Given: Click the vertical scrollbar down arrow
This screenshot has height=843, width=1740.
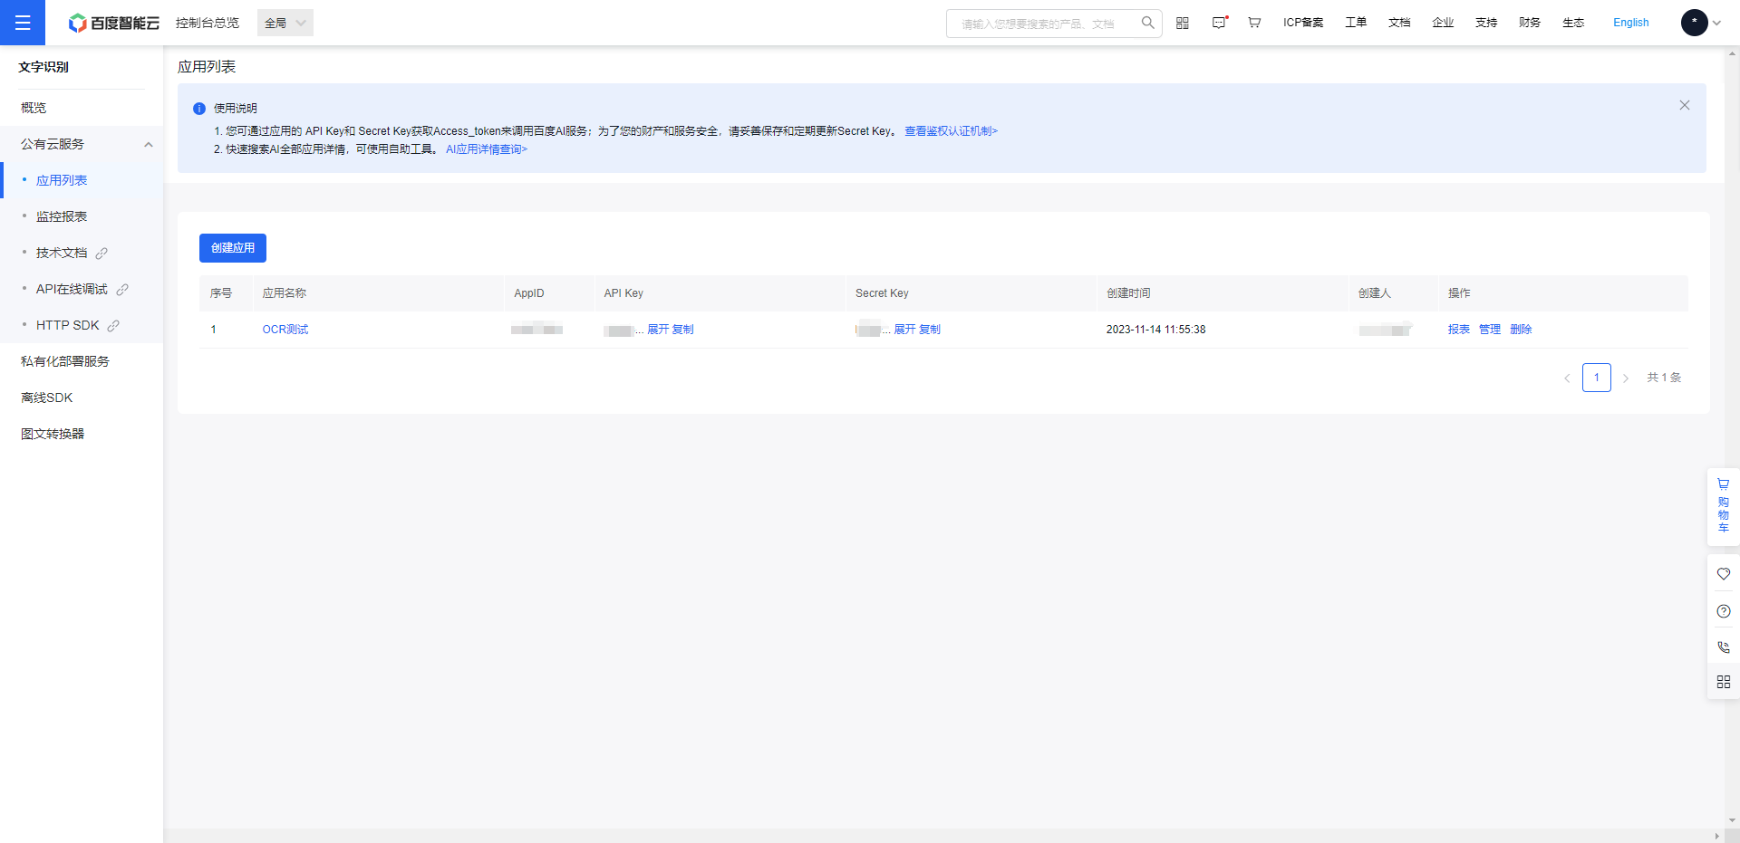Looking at the screenshot, I should coord(1732,820).
